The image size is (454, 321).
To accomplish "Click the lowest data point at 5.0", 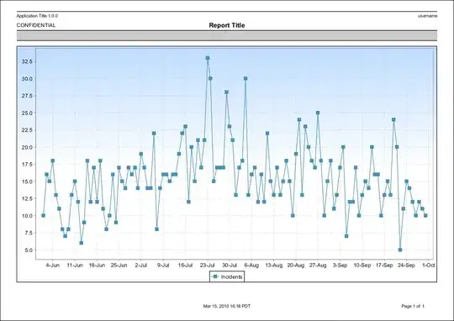I will point(400,250).
